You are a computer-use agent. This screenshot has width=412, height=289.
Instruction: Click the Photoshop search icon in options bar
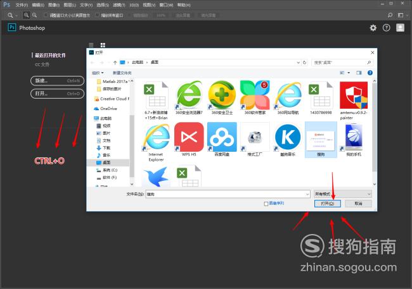click(x=390, y=15)
